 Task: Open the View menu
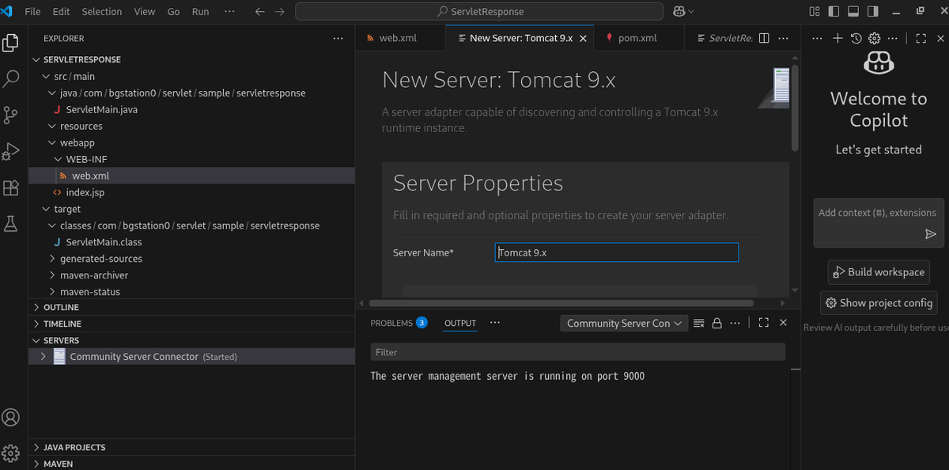pyautogui.click(x=145, y=12)
